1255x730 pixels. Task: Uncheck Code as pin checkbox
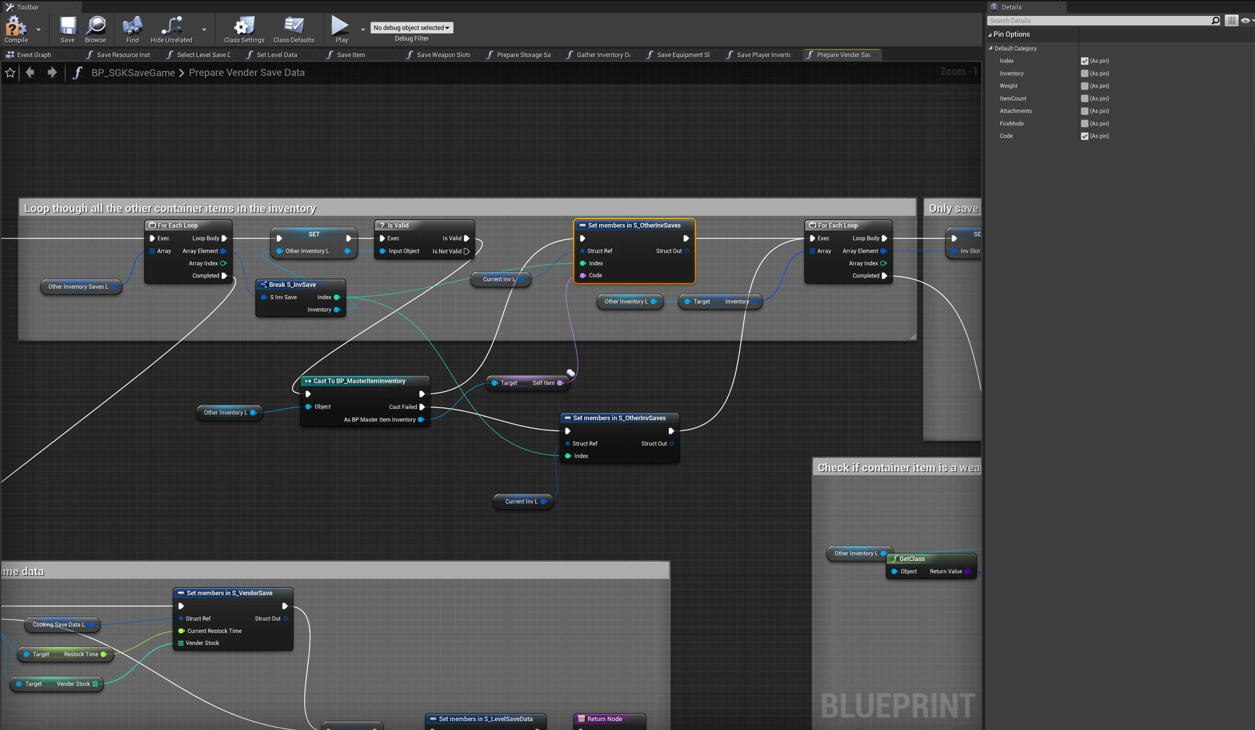(1084, 136)
